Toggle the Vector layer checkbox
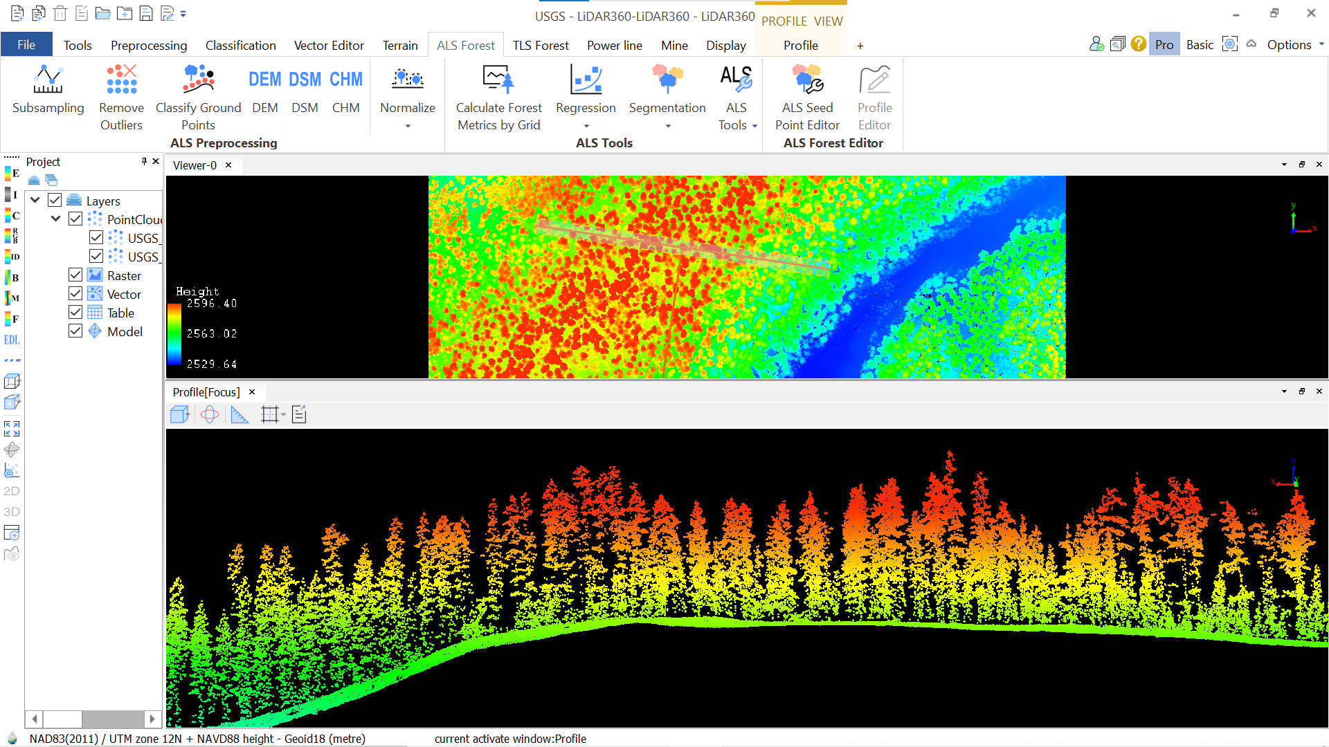This screenshot has height=747, width=1329. (x=75, y=293)
